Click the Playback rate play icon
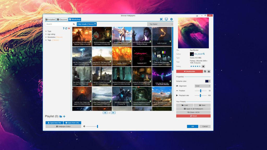 tap(177, 95)
